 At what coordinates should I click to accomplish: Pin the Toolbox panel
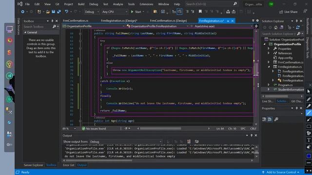click(52, 21)
